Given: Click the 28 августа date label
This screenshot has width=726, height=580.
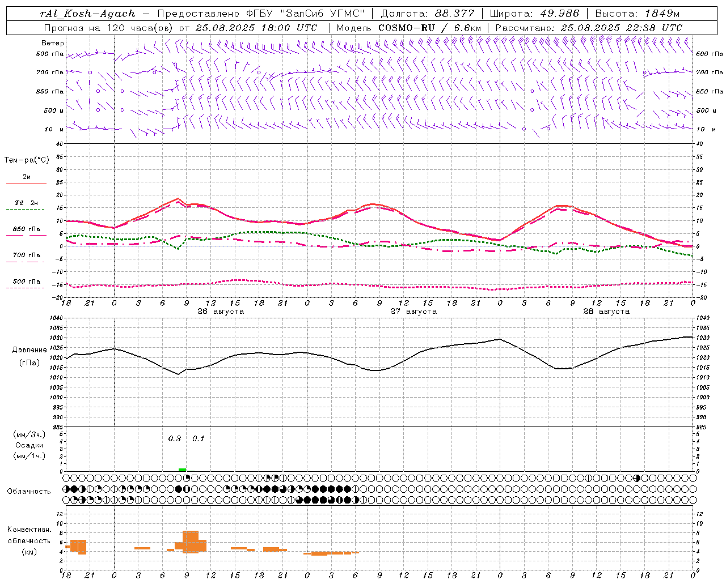Looking at the screenshot, I should click(x=606, y=312).
